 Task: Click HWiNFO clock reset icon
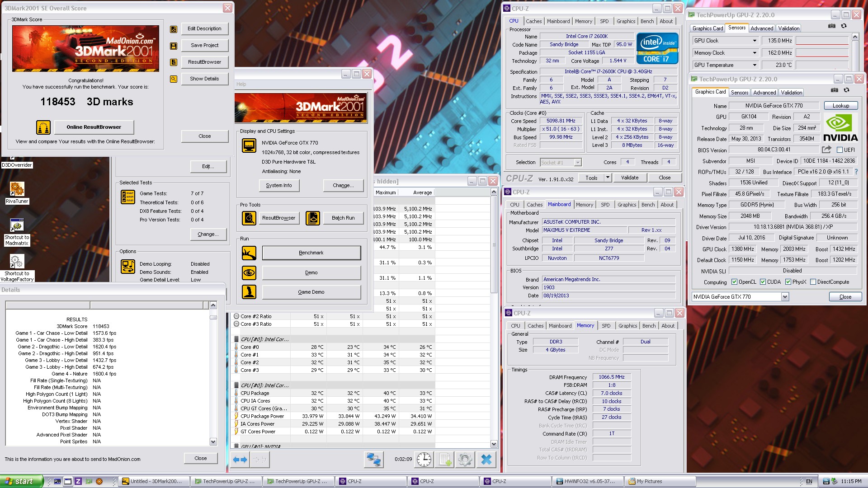pyautogui.click(x=424, y=460)
